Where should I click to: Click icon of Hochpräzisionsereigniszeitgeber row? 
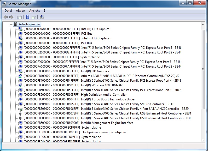20,132
